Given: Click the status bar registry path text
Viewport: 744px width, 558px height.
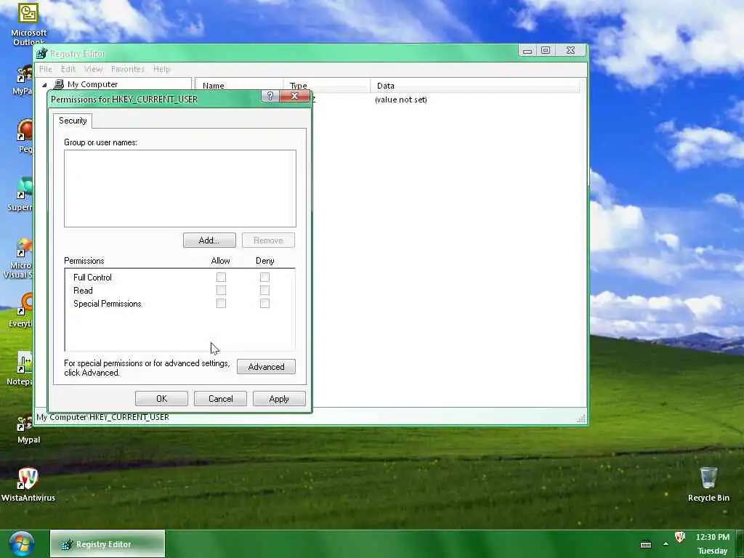Looking at the screenshot, I should click(102, 417).
